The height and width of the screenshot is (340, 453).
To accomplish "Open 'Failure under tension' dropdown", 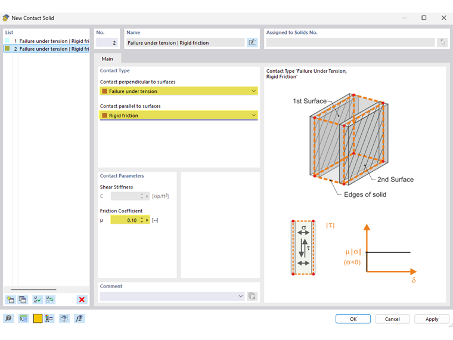I will tap(179, 91).
